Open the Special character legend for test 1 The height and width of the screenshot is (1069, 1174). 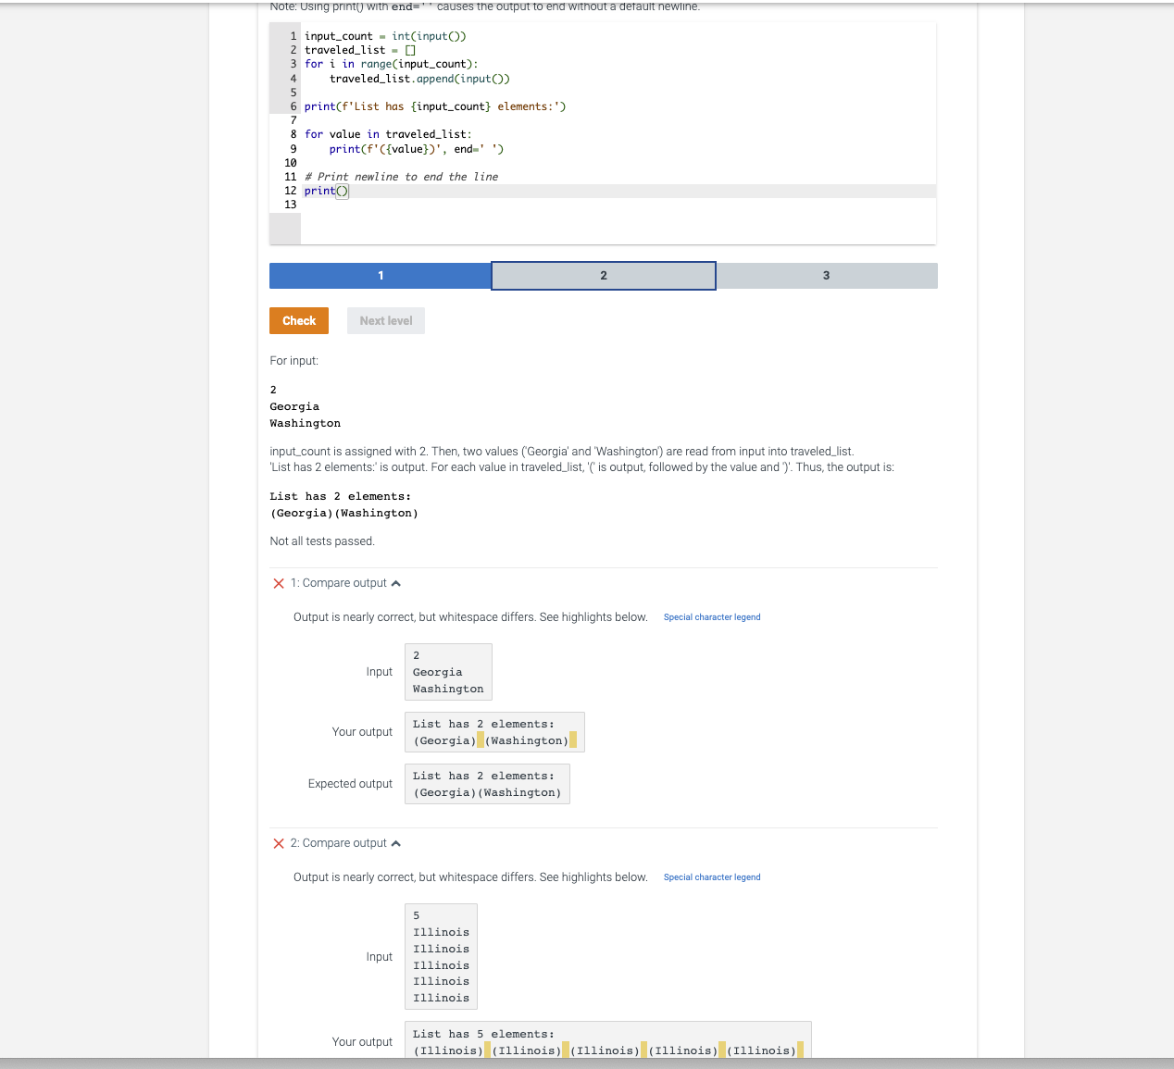tap(712, 617)
